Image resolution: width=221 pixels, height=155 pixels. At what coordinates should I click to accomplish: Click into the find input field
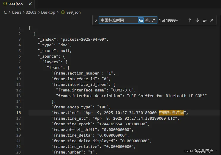click(118, 20)
